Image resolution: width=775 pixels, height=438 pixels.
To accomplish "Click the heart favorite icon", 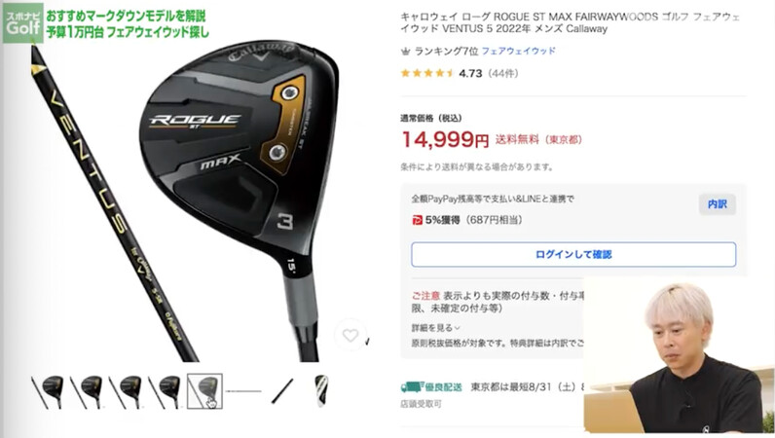I will tap(350, 336).
